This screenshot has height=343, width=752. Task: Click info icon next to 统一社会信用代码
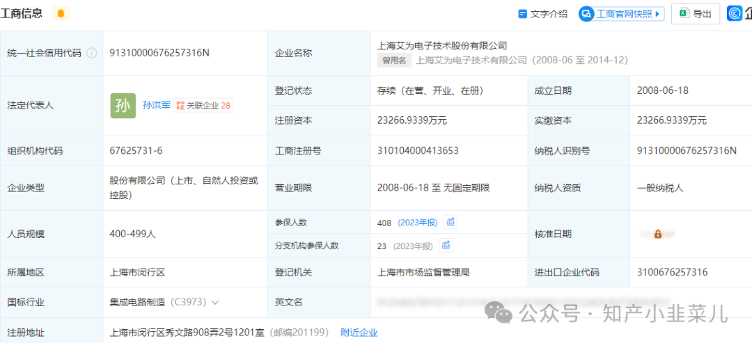(x=91, y=53)
